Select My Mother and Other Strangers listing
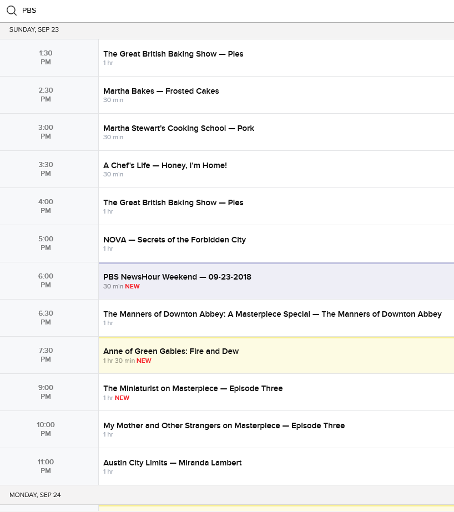 (x=224, y=426)
